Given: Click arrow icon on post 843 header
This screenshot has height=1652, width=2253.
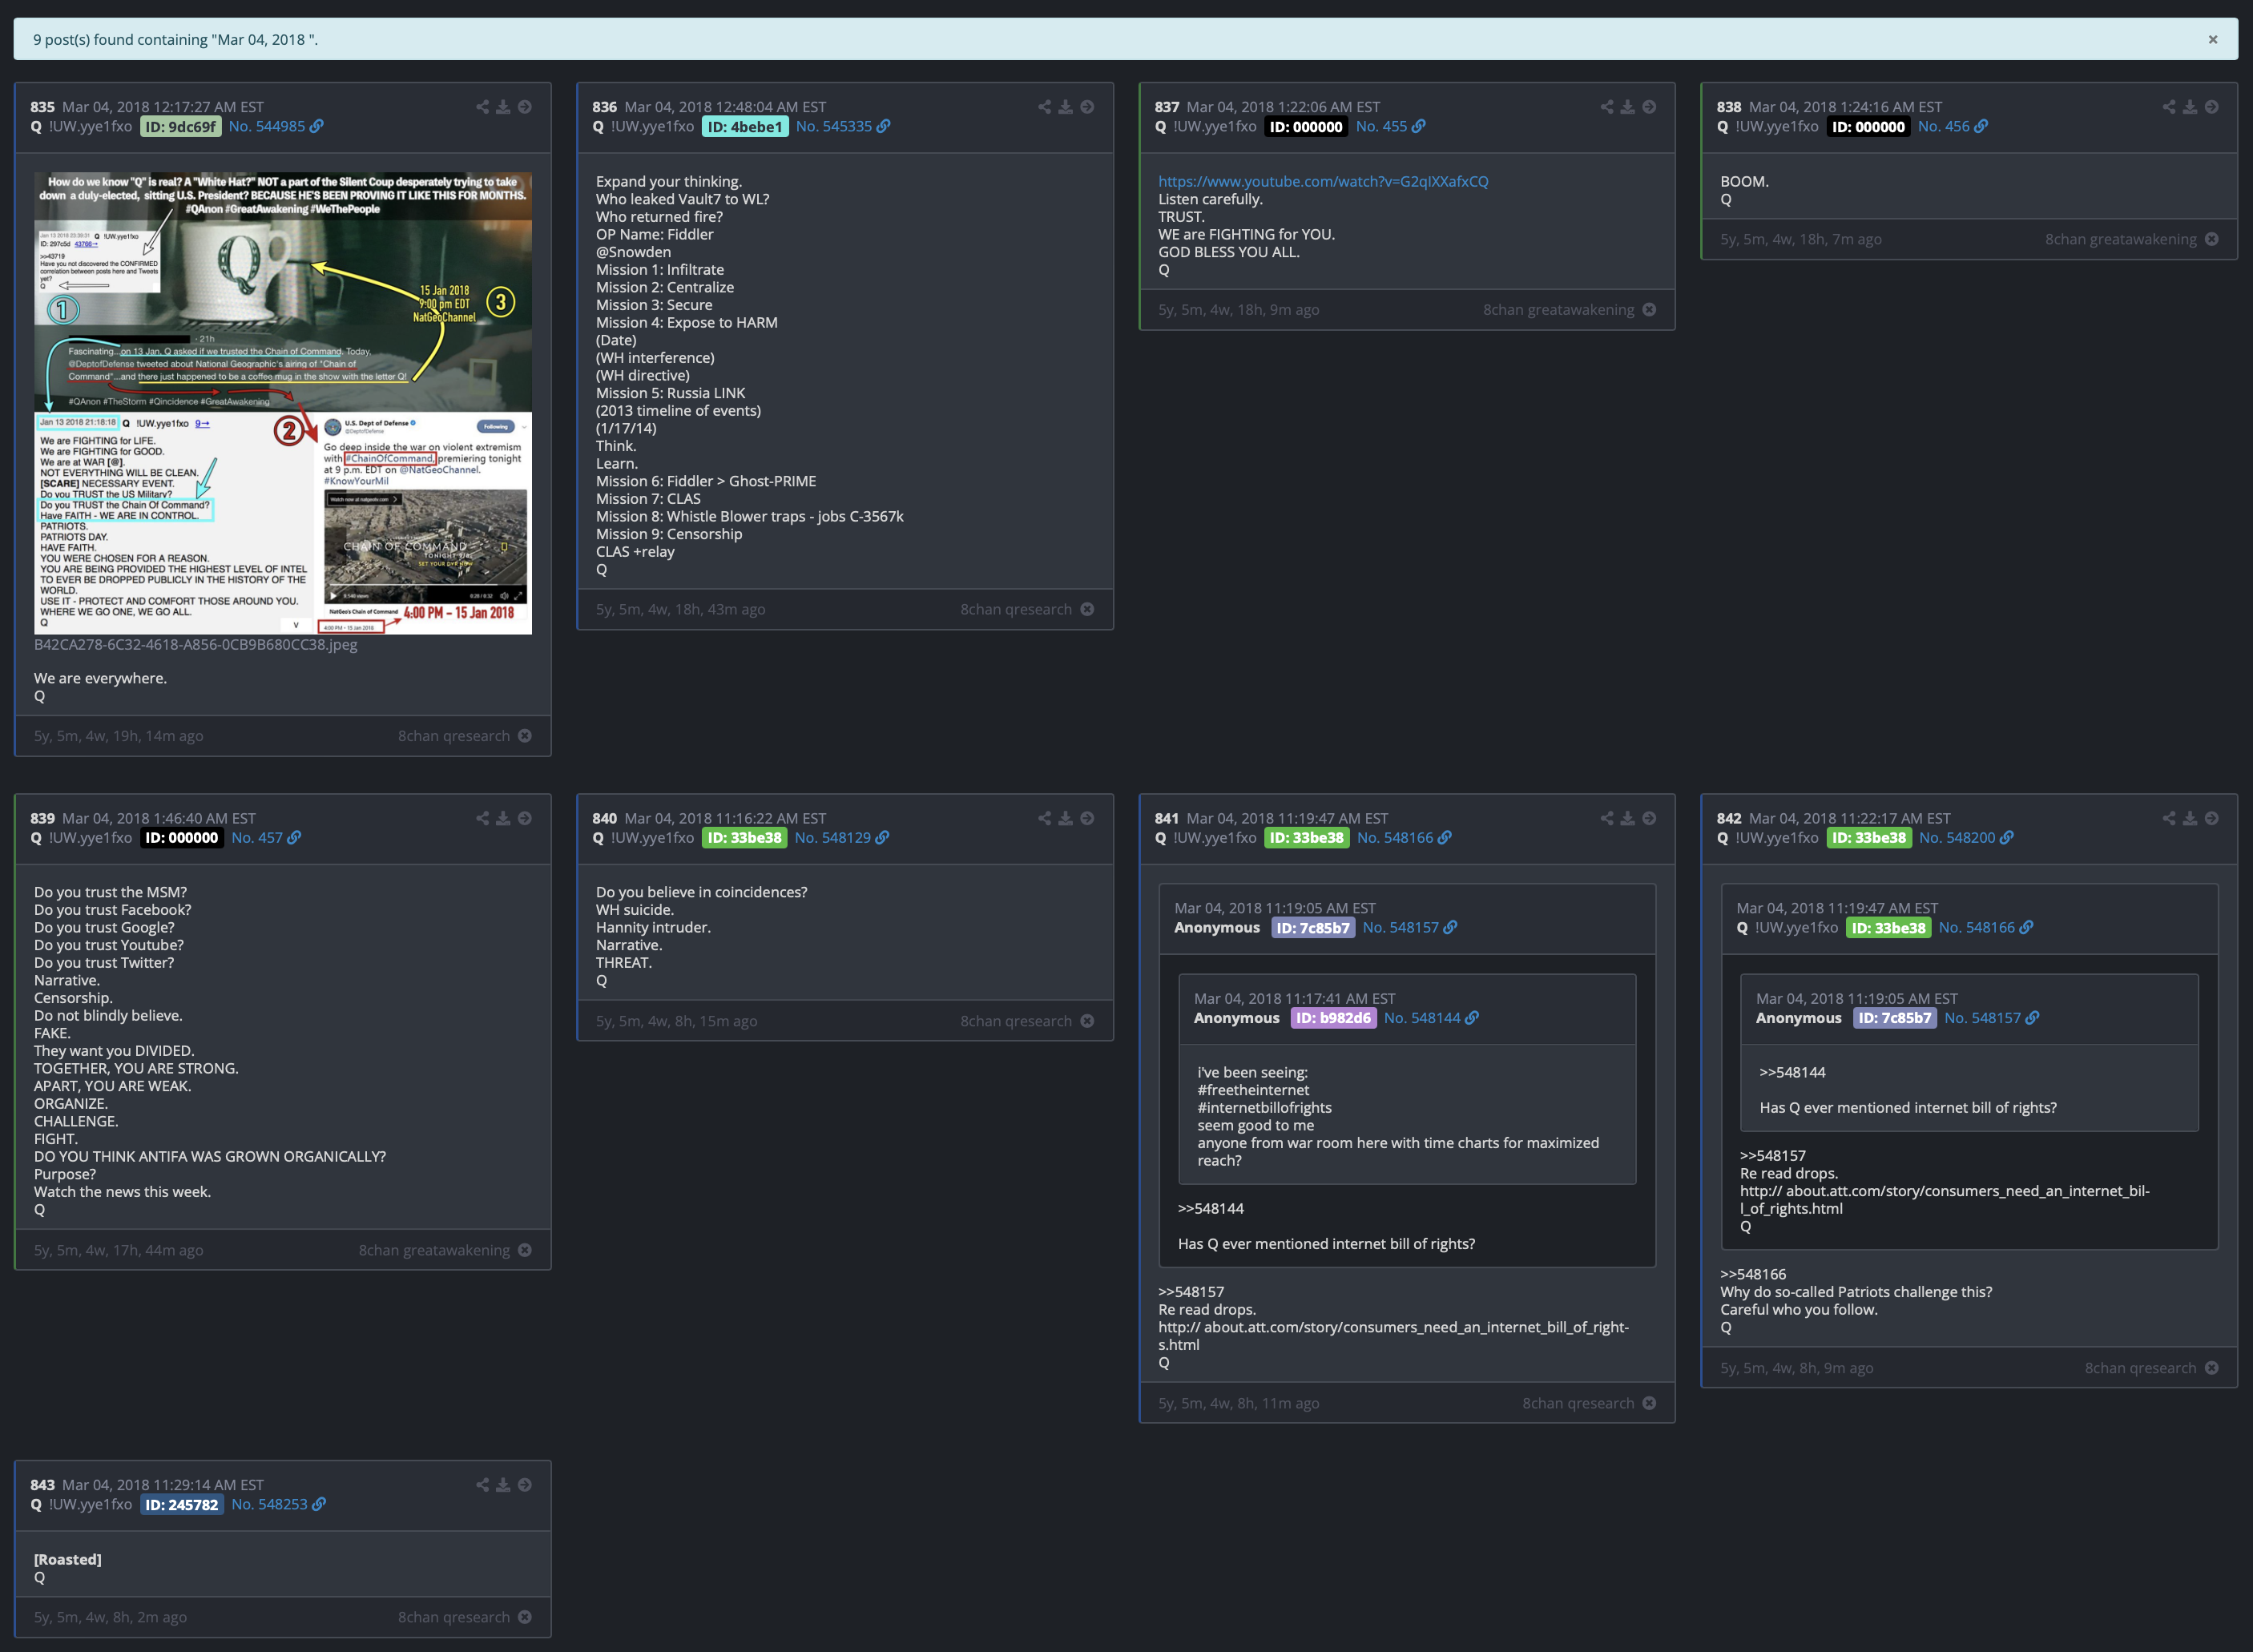Looking at the screenshot, I should [x=525, y=1485].
